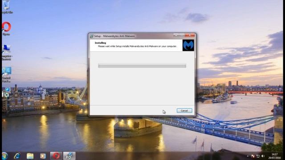Switch to Opera in the taskbar

(x=56, y=156)
